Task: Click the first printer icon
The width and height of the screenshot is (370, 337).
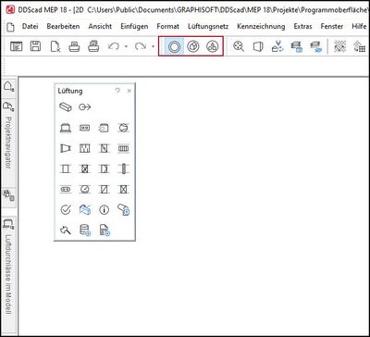Action: pos(75,46)
